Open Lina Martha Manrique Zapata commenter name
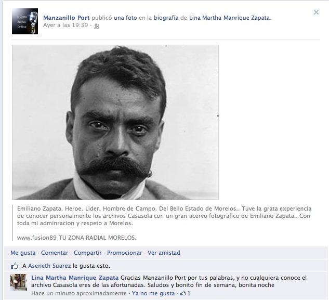 tap(75, 278)
